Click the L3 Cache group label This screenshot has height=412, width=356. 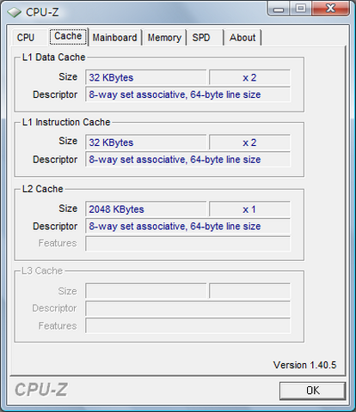pyautogui.click(x=42, y=270)
